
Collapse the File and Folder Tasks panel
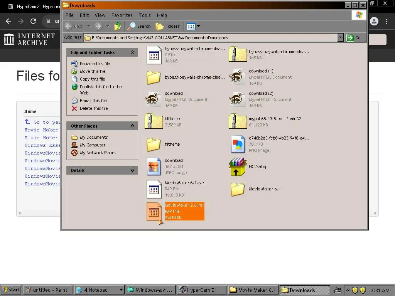click(x=133, y=52)
